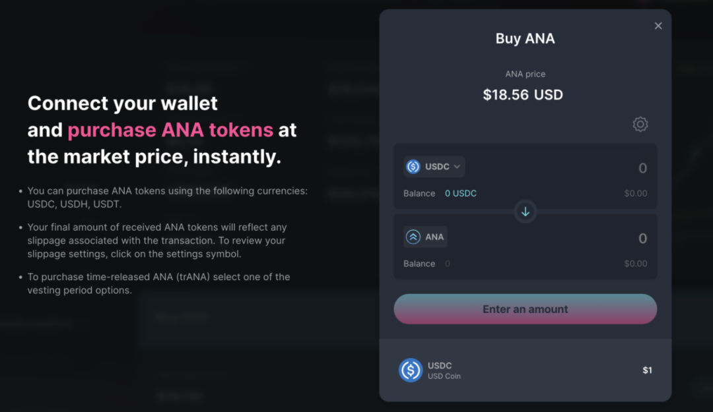Click the $0.00 value under USDC amount
The height and width of the screenshot is (412, 713).
click(x=635, y=193)
